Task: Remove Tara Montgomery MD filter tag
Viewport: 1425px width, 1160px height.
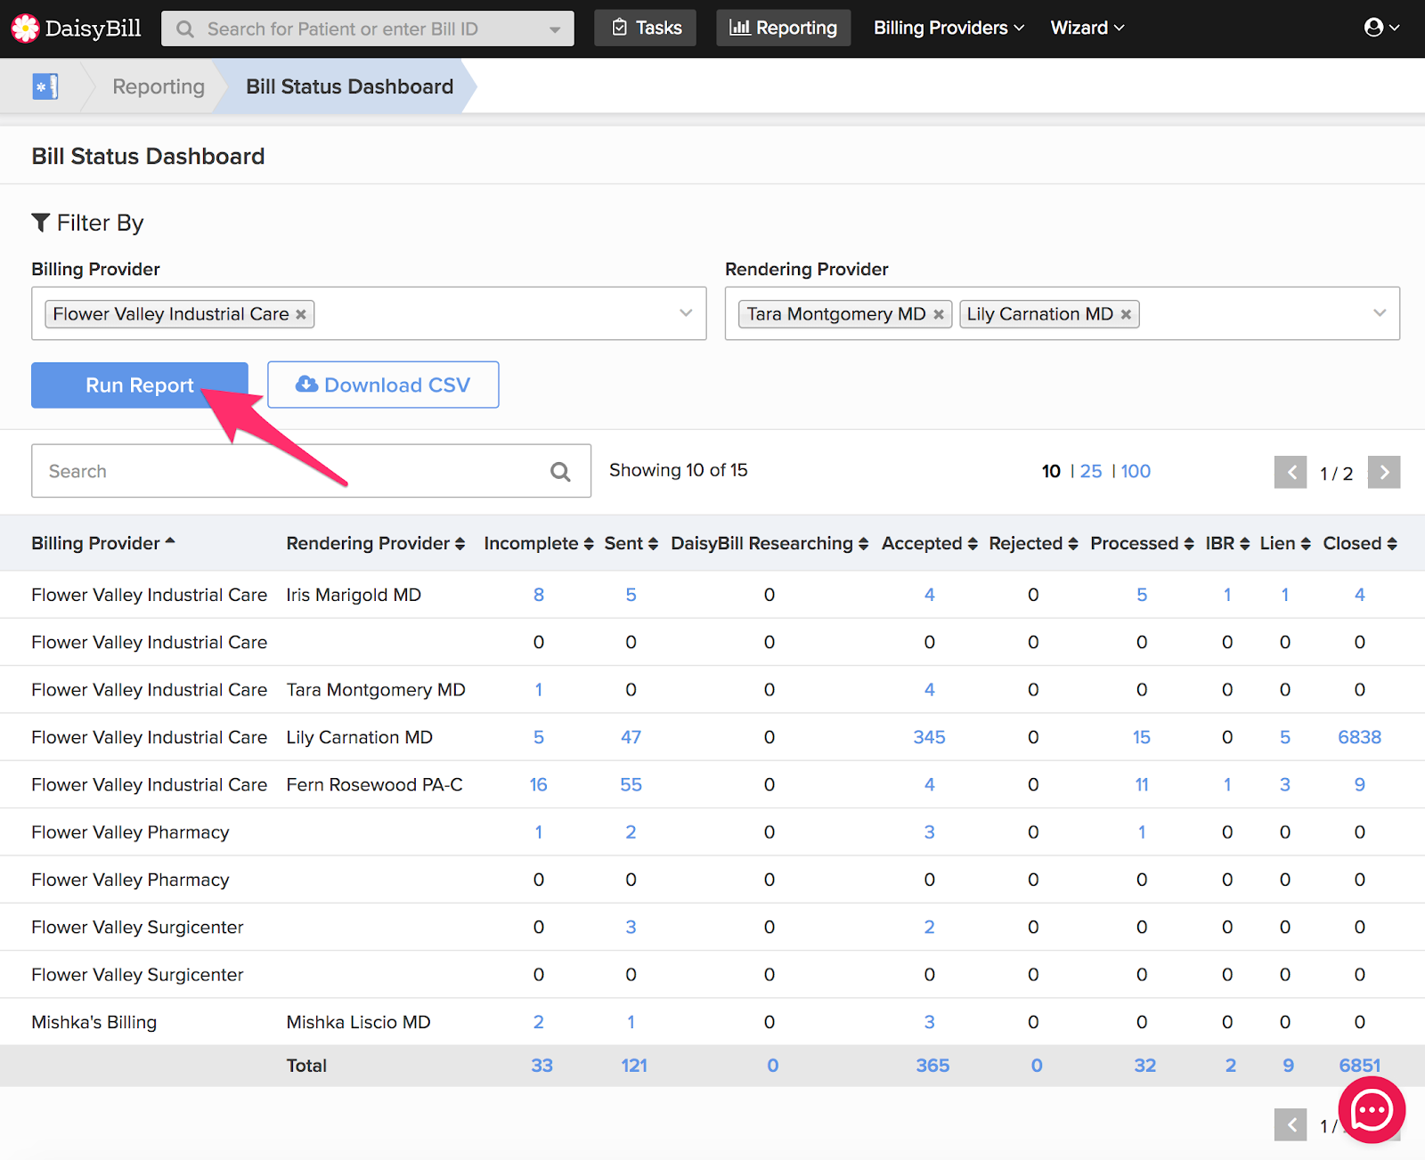Action: tap(939, 314)
